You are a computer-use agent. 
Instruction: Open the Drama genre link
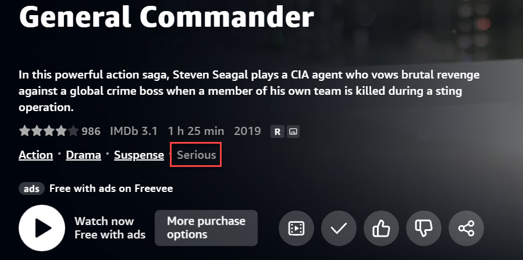point(83,155)
